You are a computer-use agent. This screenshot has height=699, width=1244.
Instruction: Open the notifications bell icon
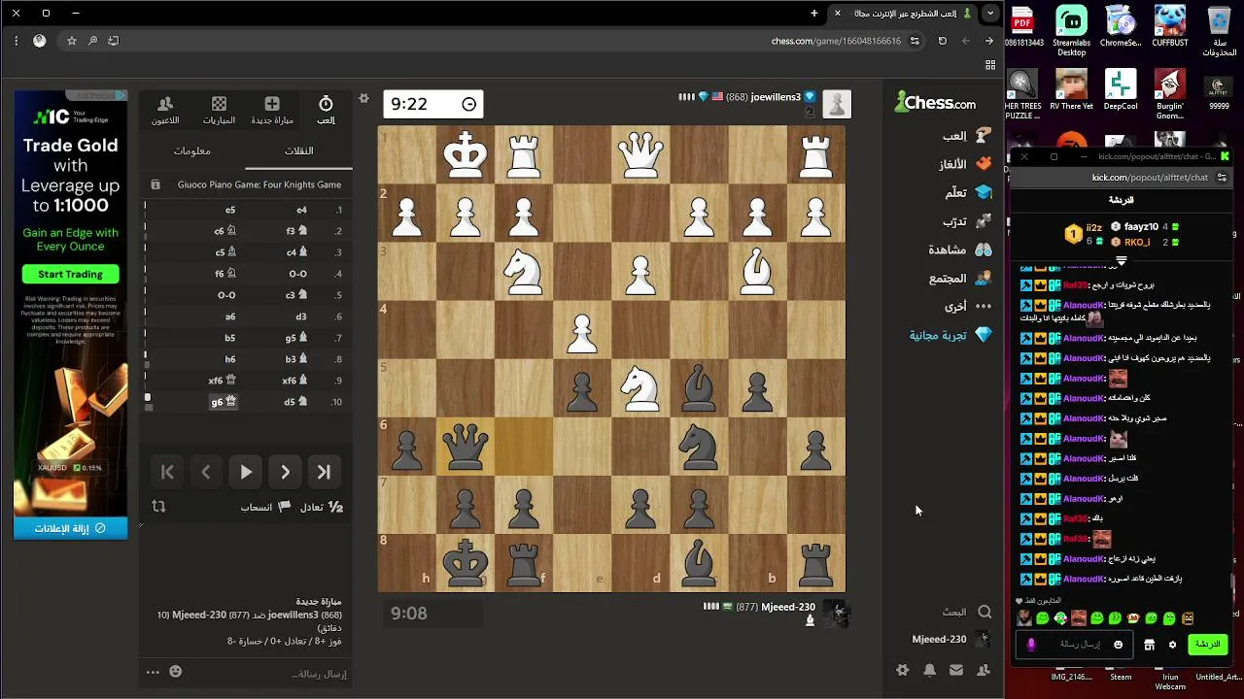point(930,670)
